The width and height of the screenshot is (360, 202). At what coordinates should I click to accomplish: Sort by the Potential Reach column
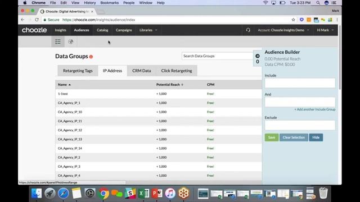point(170,85)
